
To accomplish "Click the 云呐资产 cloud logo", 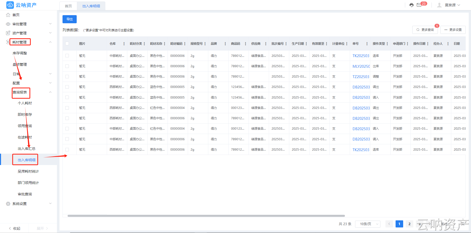I will tap(10, 5).
